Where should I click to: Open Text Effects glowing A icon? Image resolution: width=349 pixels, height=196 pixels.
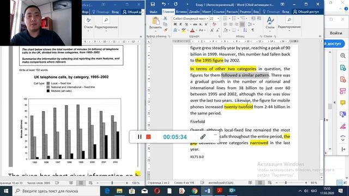click(175, 30)
